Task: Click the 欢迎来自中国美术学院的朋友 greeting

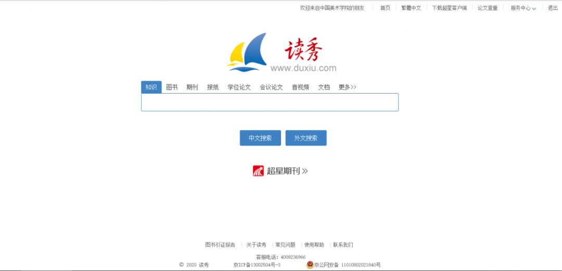Action: point(332,8)
